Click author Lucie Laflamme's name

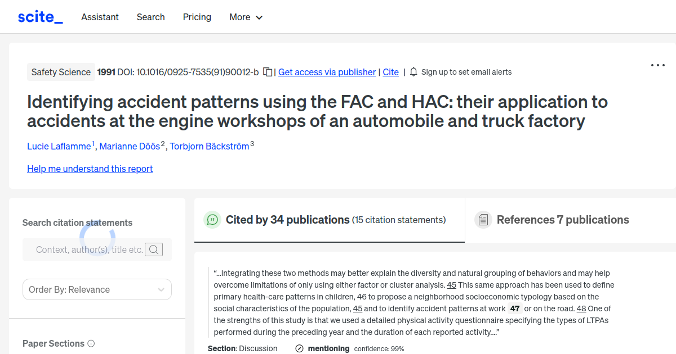59,146
